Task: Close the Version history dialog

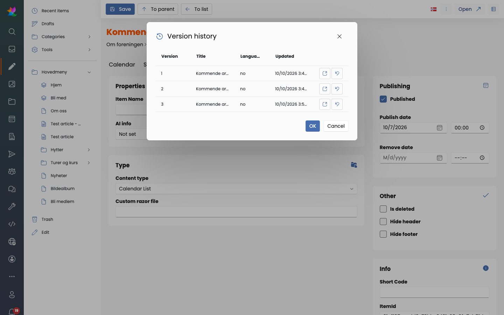Action: (339, 36)
